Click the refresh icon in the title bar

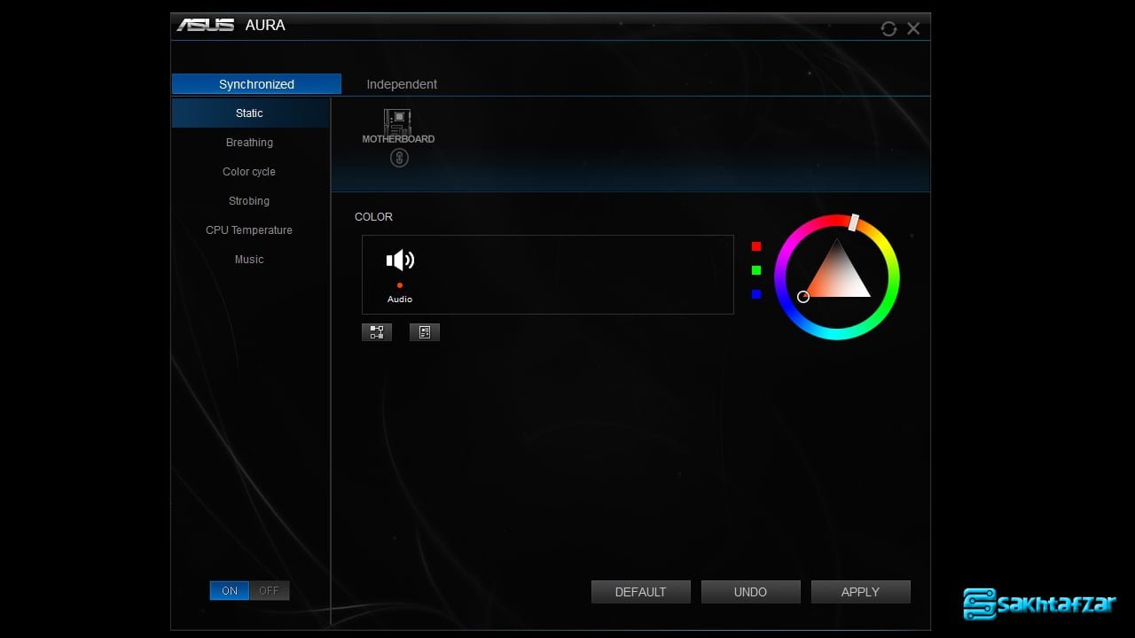(x=888, y=28)
